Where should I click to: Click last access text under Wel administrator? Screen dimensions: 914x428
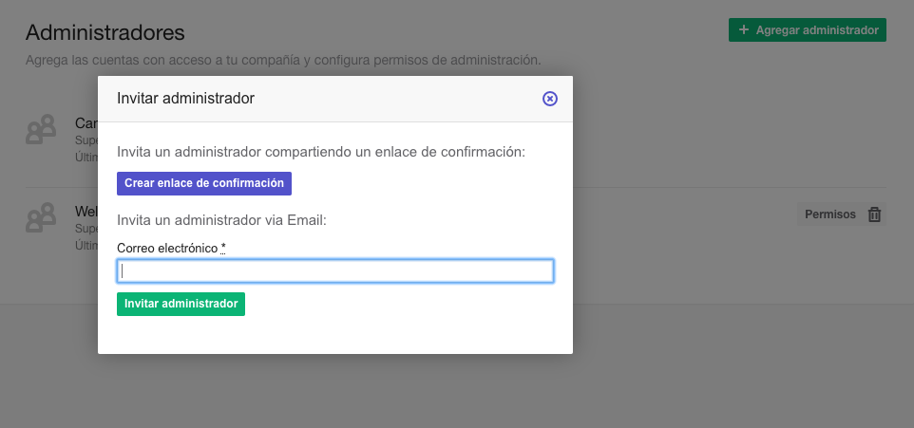coord(86,246)
